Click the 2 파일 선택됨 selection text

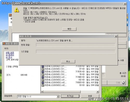coord(12,67)
